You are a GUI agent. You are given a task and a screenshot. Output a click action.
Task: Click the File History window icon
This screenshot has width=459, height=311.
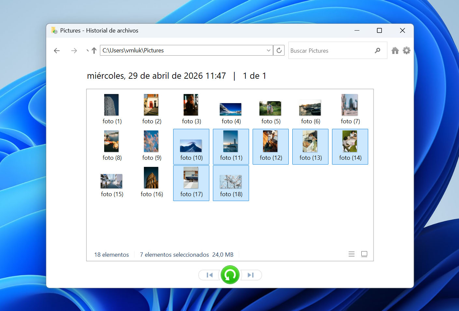[x=54, y=30]
